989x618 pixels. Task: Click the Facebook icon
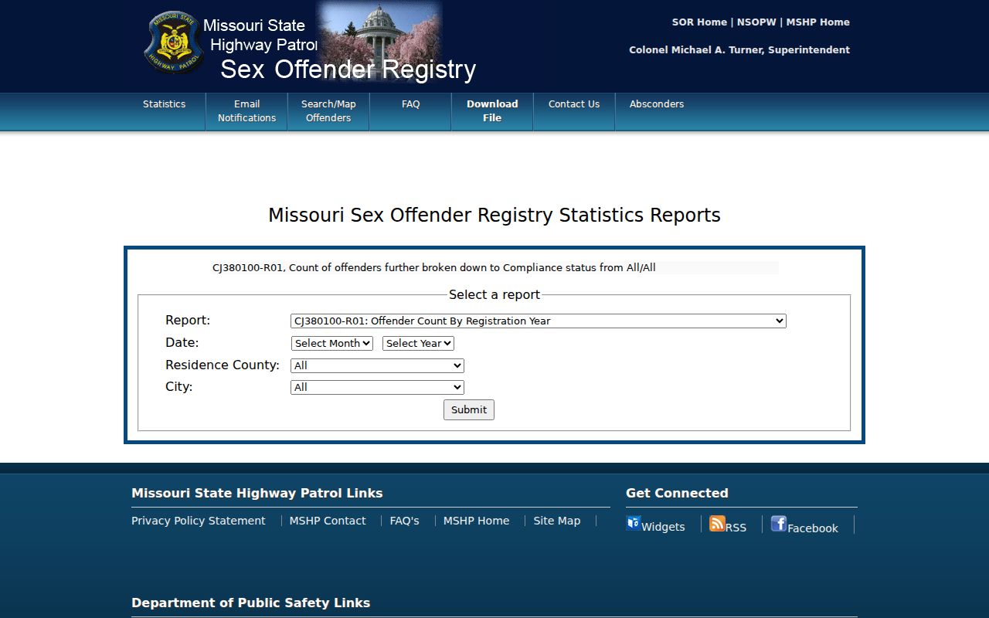(x=779, y=523)
